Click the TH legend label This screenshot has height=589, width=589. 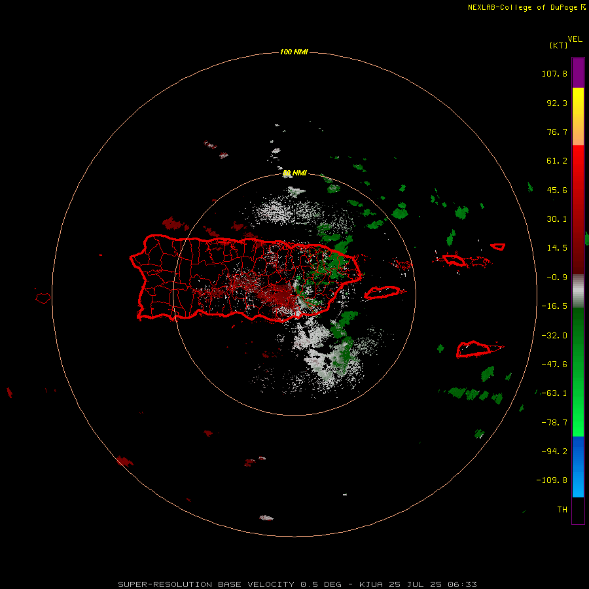pos(562,510)
